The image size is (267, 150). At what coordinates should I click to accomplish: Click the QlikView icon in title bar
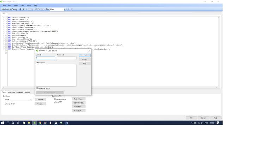[1, 1]
